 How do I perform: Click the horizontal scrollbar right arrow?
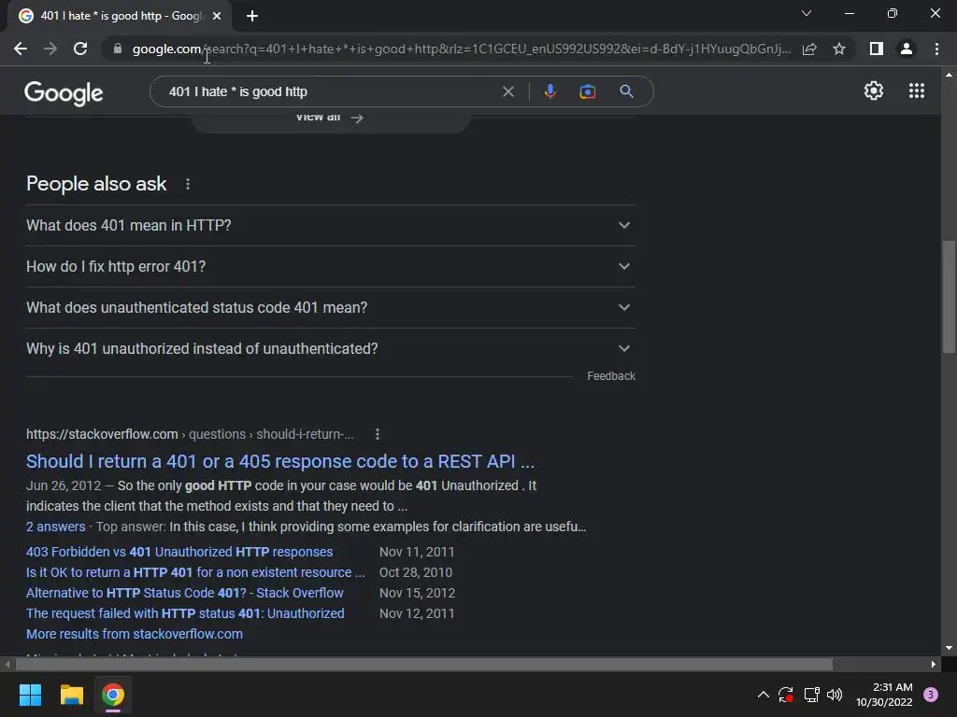click(x=934, y=664)
